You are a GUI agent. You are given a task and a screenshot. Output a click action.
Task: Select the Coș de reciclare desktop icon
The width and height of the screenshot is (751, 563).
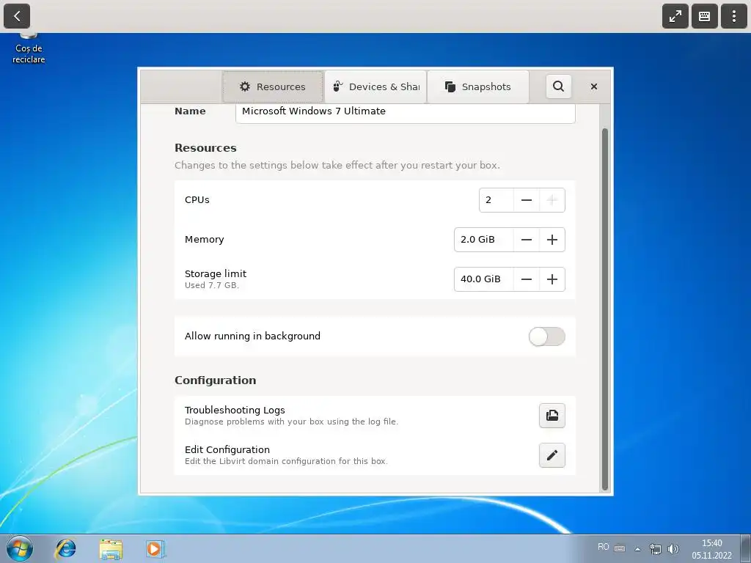pyautogui.click(x=29, y=49)
